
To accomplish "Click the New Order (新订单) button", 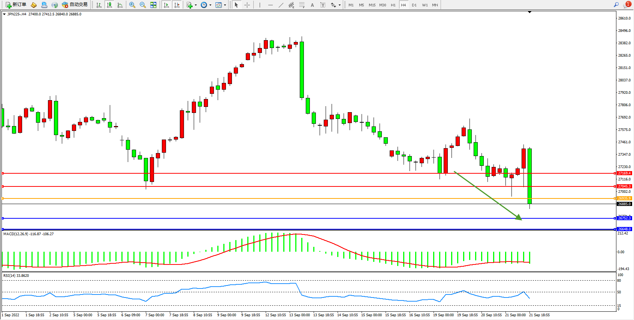I will click(16, 5).
